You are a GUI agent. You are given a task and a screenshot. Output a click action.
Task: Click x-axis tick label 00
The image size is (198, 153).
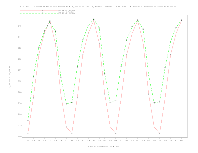28,140
